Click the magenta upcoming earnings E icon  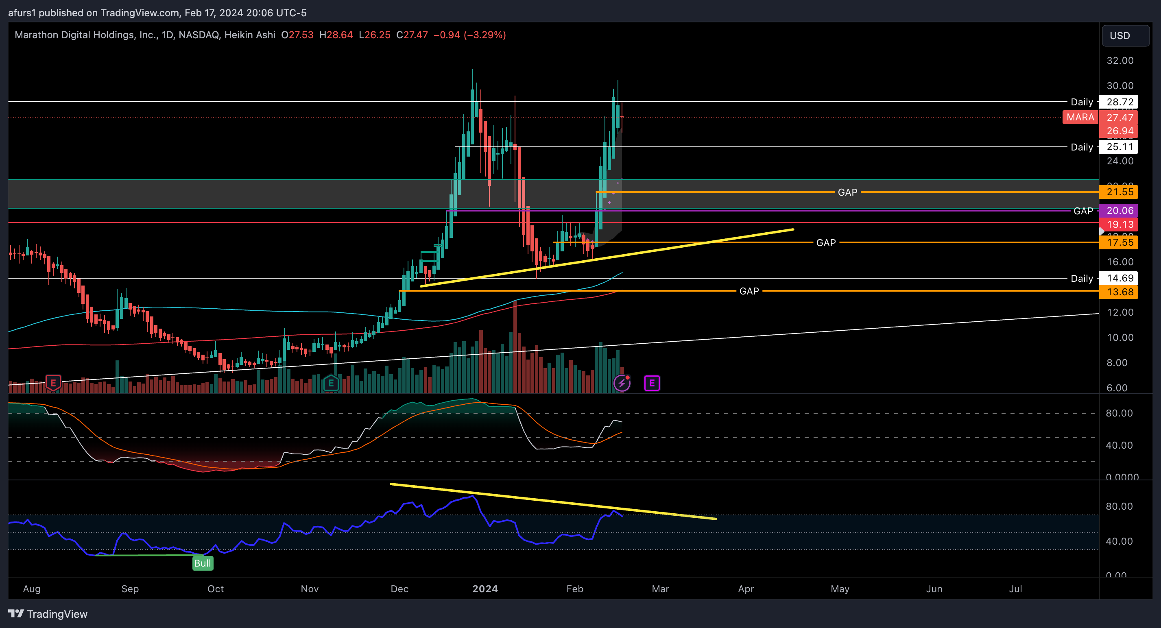652,383
